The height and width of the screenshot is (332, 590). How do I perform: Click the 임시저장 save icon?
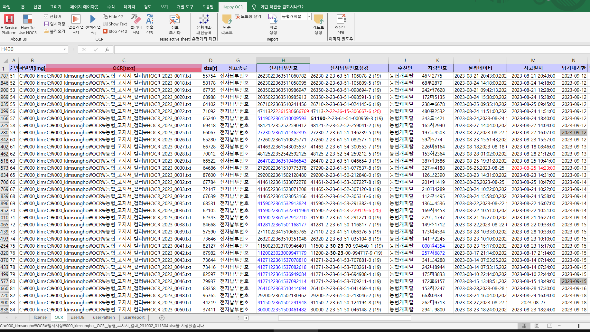pos(46,24)
